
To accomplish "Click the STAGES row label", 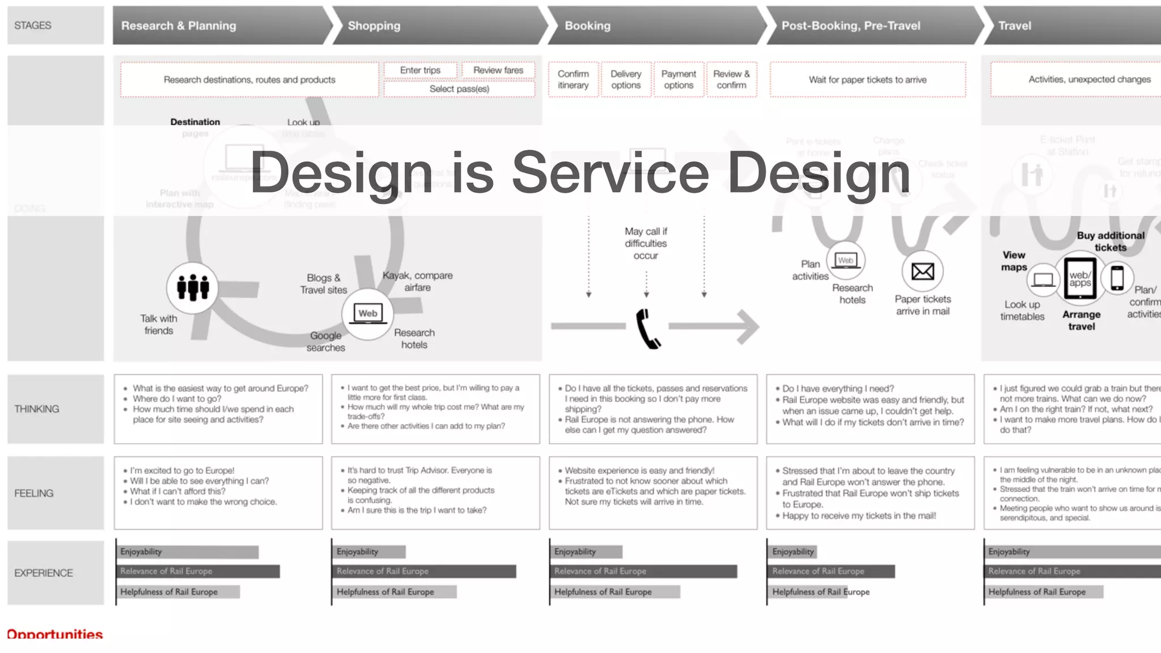I will (x=56, y=26).
